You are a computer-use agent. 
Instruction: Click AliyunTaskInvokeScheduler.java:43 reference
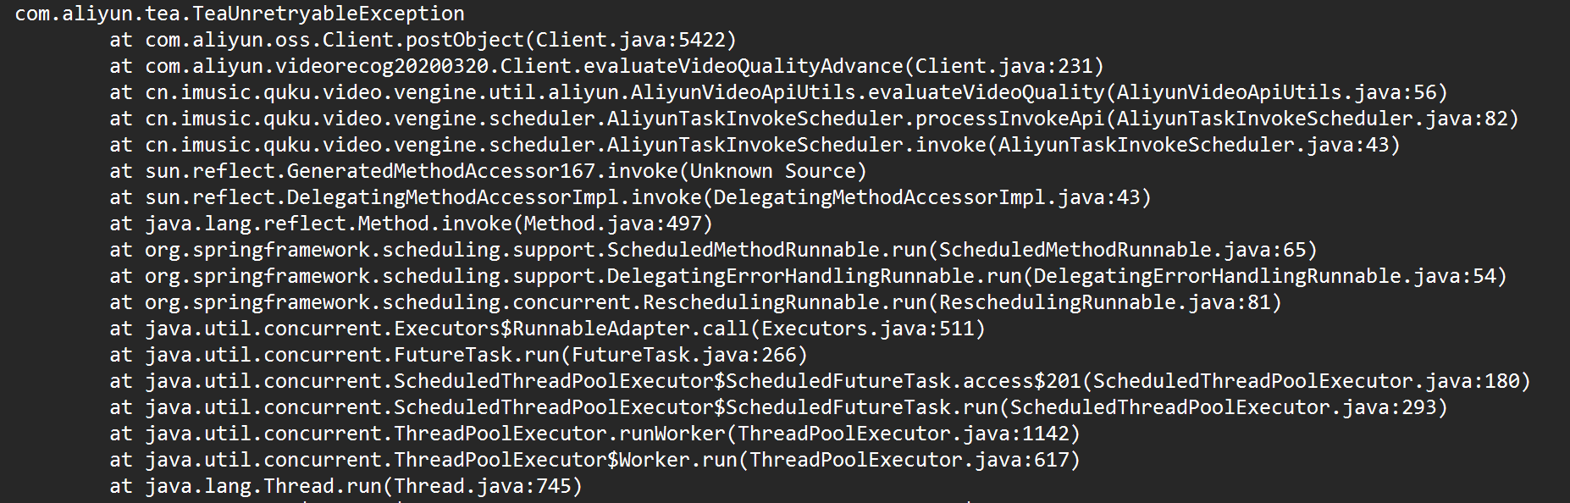[x=1193, y=145]
